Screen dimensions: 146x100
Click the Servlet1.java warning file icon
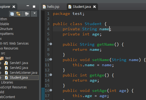pos(6,63)
